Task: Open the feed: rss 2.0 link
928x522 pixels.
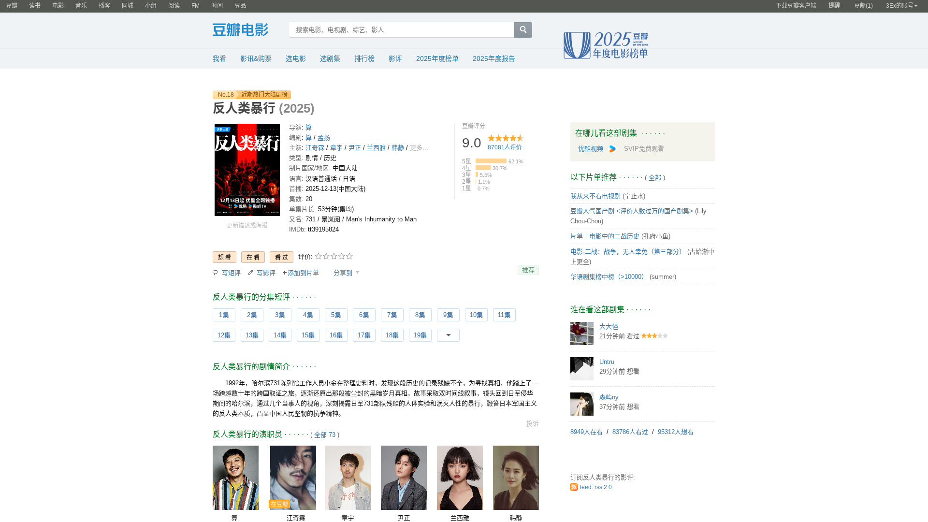Action: click(x=596, y=487)
